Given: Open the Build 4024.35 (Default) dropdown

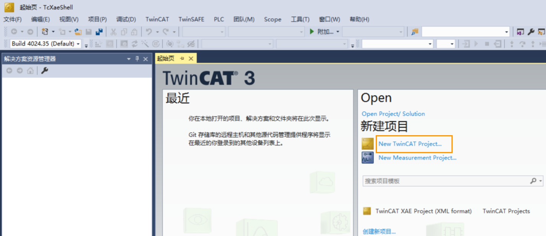Looking at the screenshot, I should coord(78,44).
